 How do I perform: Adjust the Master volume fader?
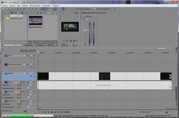click(85, 31)
